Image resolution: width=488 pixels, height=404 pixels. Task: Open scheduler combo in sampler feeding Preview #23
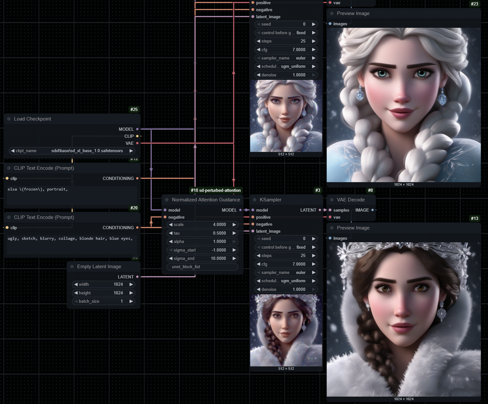(x=286, y=66)
